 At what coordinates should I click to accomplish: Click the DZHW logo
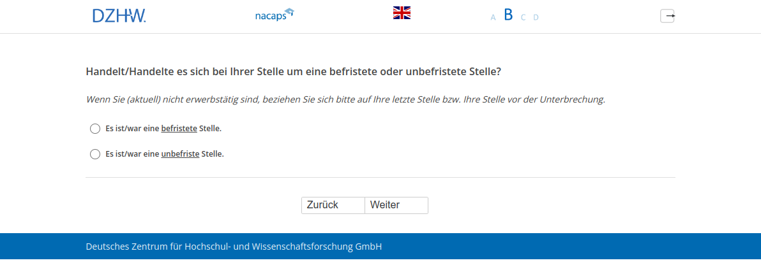119,16
